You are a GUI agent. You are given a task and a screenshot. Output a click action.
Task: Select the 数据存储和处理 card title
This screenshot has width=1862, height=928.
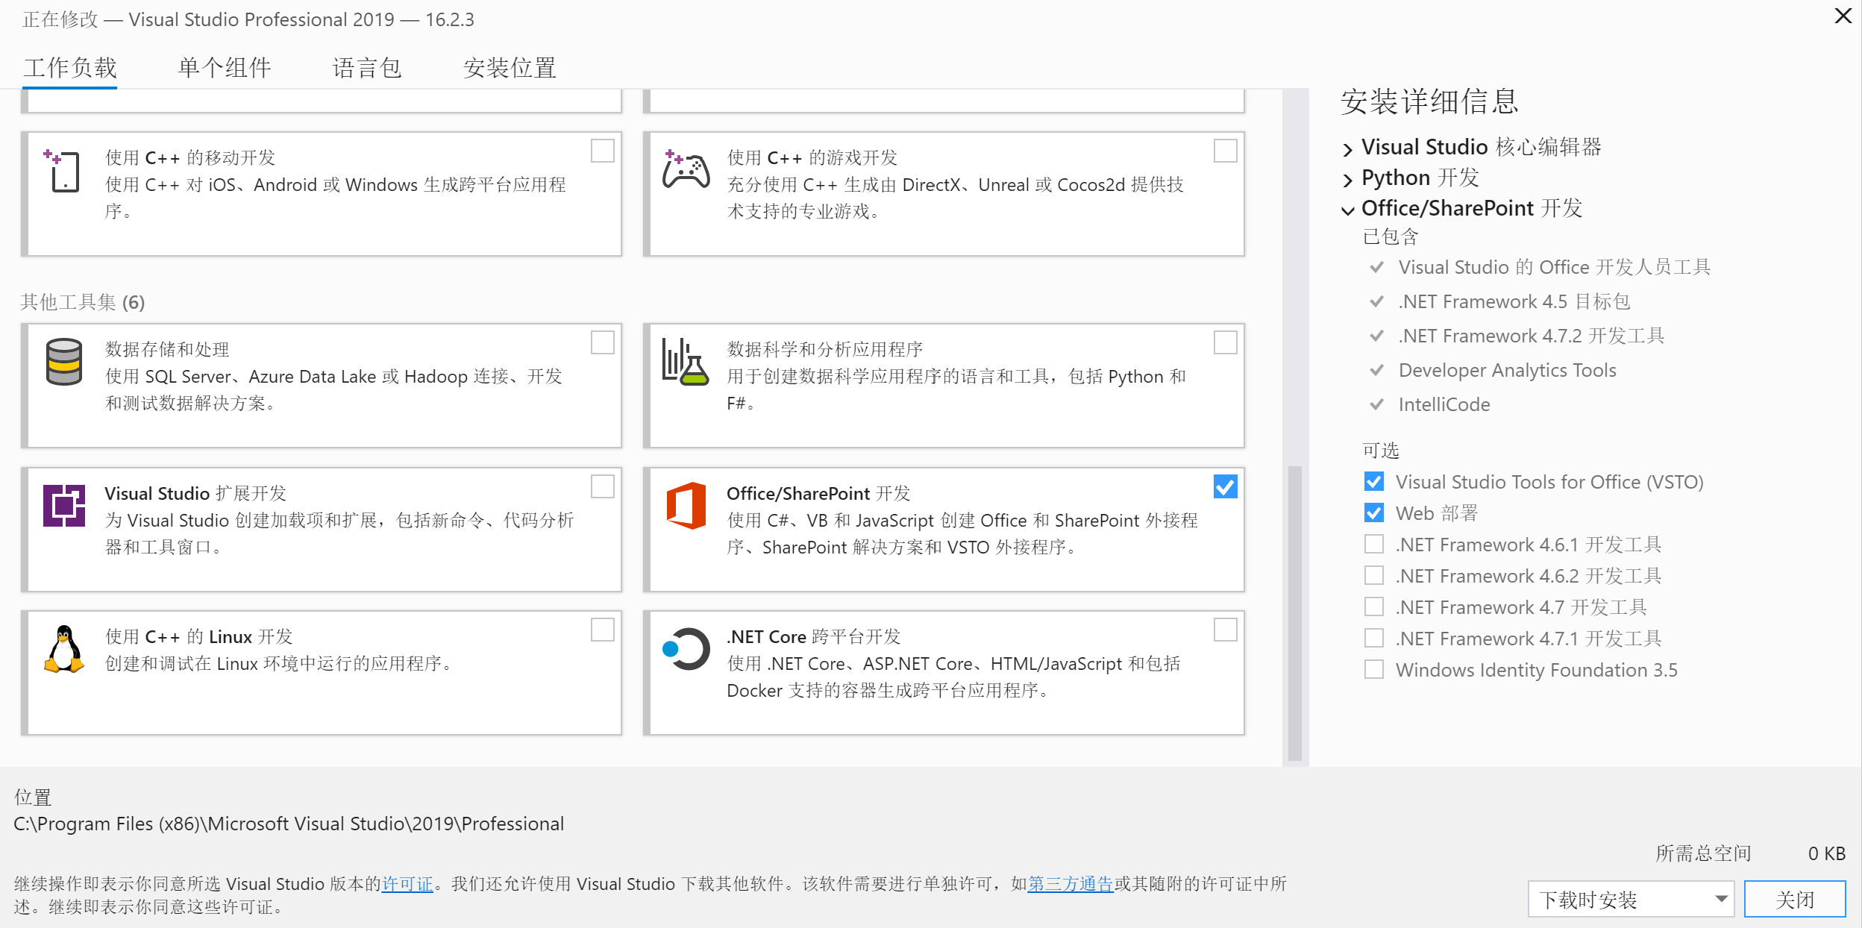point(167,350)
